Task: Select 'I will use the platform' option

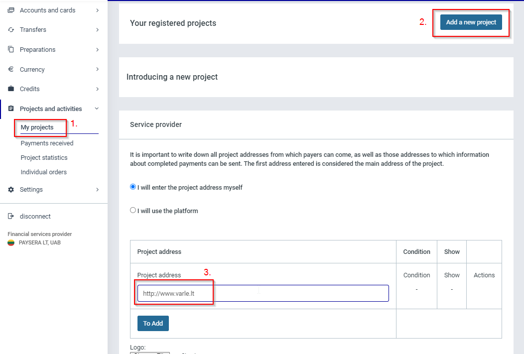Action: coord(133,210)
